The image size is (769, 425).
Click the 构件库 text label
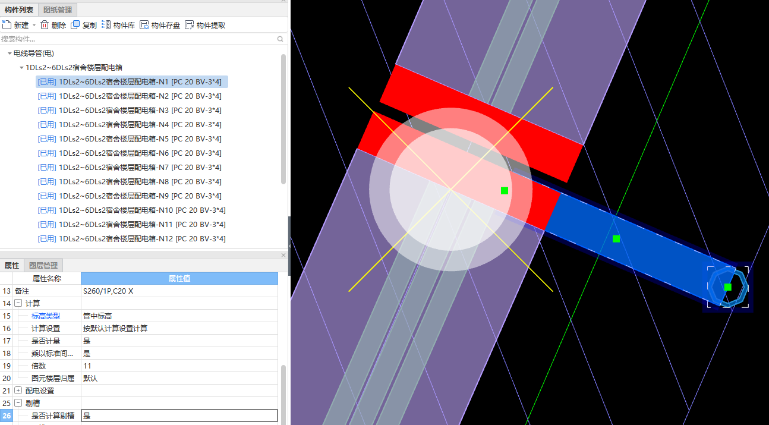click(124, 26)
